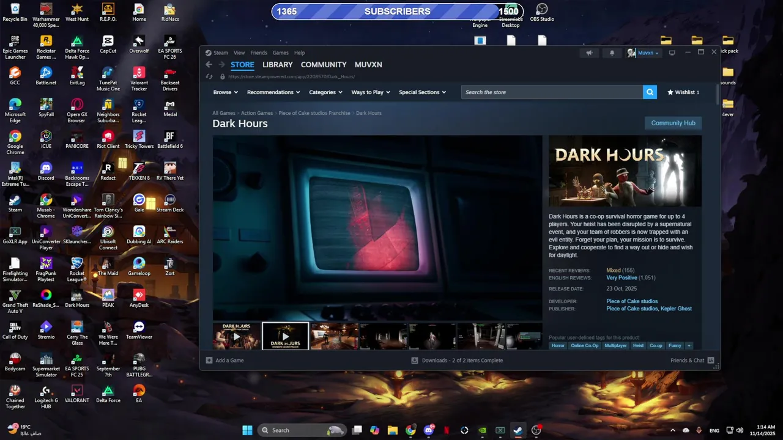This screenshot has height=440, width=783.
Task: Expand more tags with plus button
Action: tap(689, 346)
